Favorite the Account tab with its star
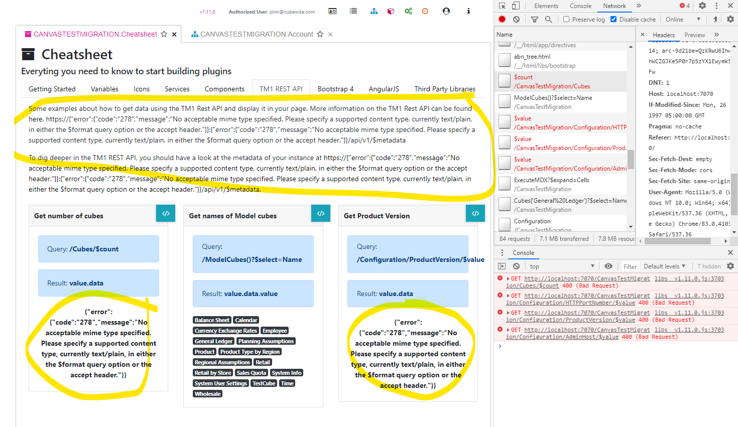 click(x=320, y=34)
